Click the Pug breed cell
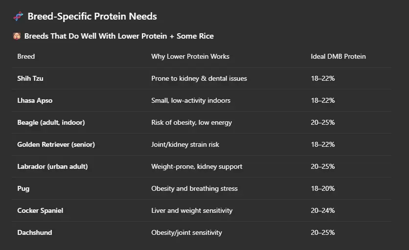This screenshot has width=409, height=250. [x=23, y=189]
